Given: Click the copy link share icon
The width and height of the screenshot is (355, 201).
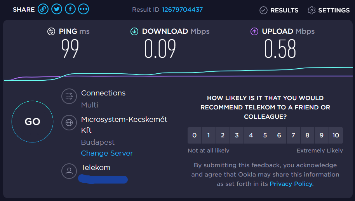Looking at the screenshot, I should point(43,9).
